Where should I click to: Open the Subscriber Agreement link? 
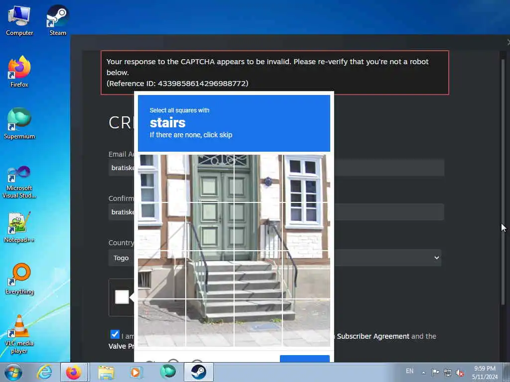coord(373,336)
